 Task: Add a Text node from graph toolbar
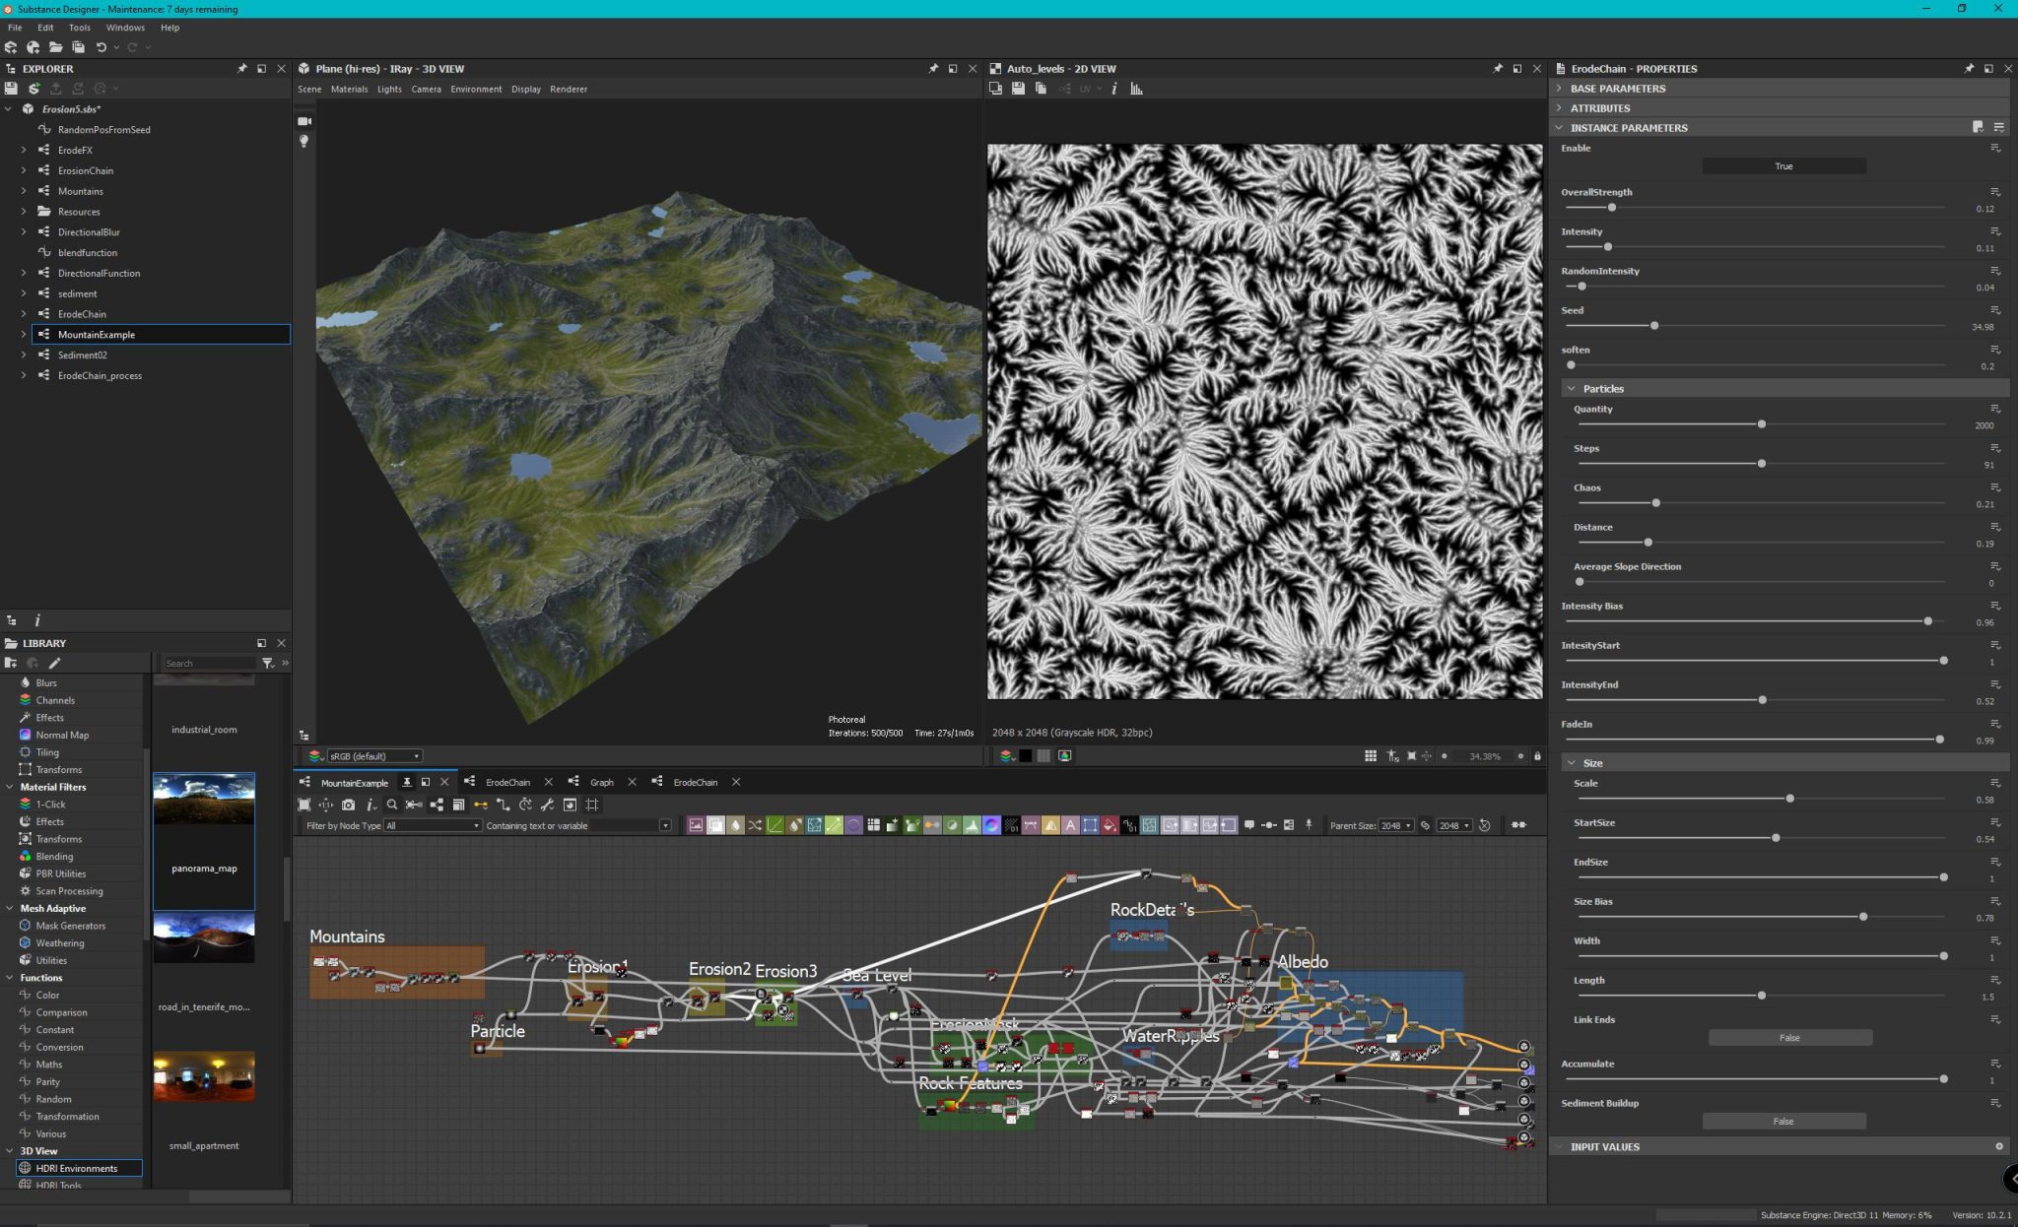coord(1070,825)
